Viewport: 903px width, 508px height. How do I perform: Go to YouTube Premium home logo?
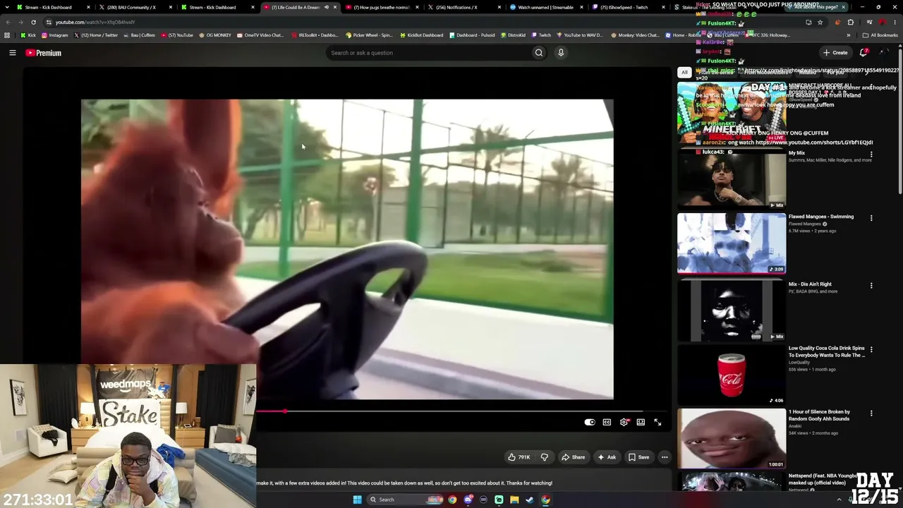[44, 53]
